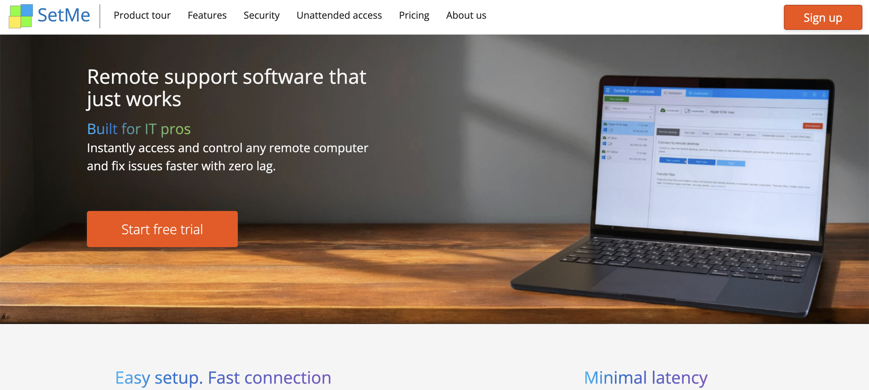This screenshot has height=390, width=869.
Task: Click the Built for IT pros tagline
Action: pyautogui.click(x=139, y=129)
